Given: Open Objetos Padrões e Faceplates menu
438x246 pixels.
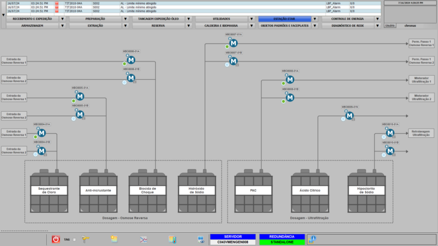Looking at the screenshot, I should point(285,26).
